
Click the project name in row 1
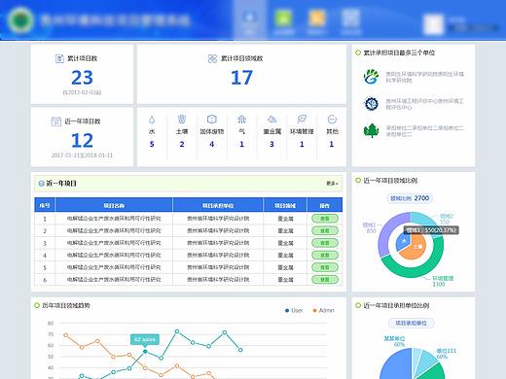114,219
